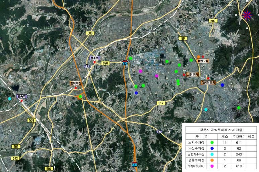Image resolution: width=259 pixels, height=172 pixels.
Task: Click the 서원구청 office label
Action: tap(193, 74)
